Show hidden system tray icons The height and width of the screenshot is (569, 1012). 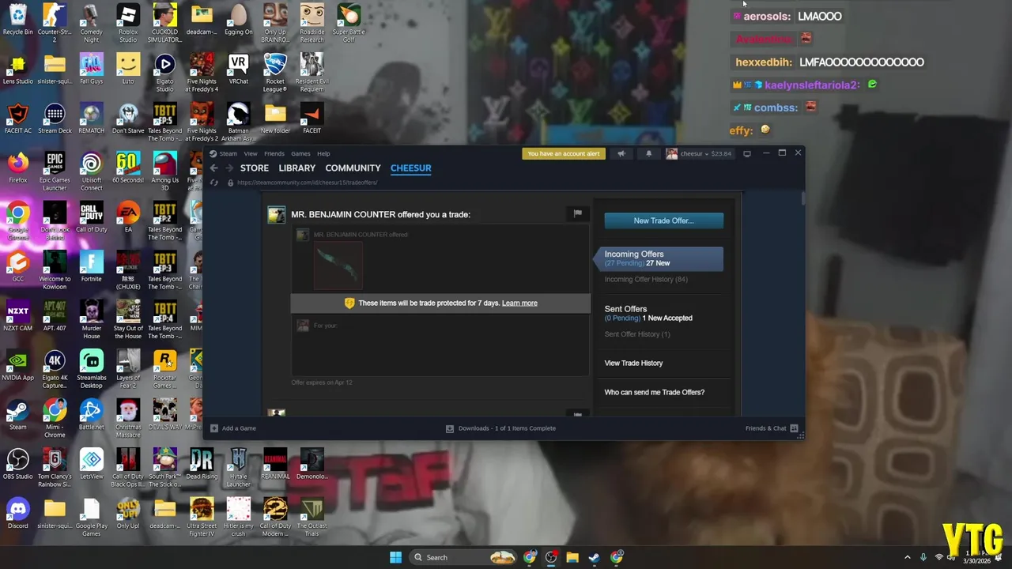tap(907, 557)
